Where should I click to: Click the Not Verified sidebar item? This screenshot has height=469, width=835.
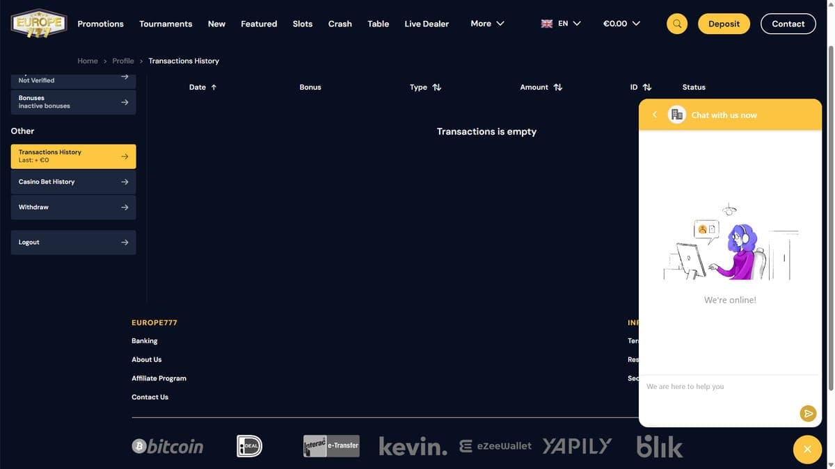73,80
